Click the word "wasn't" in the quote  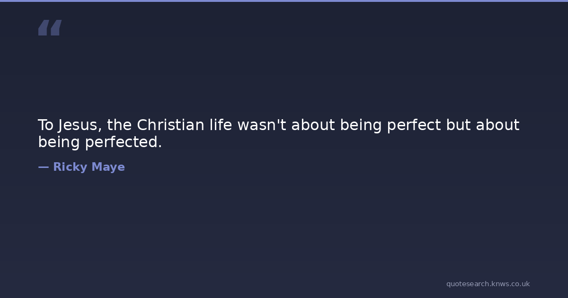tap(262, 125)
